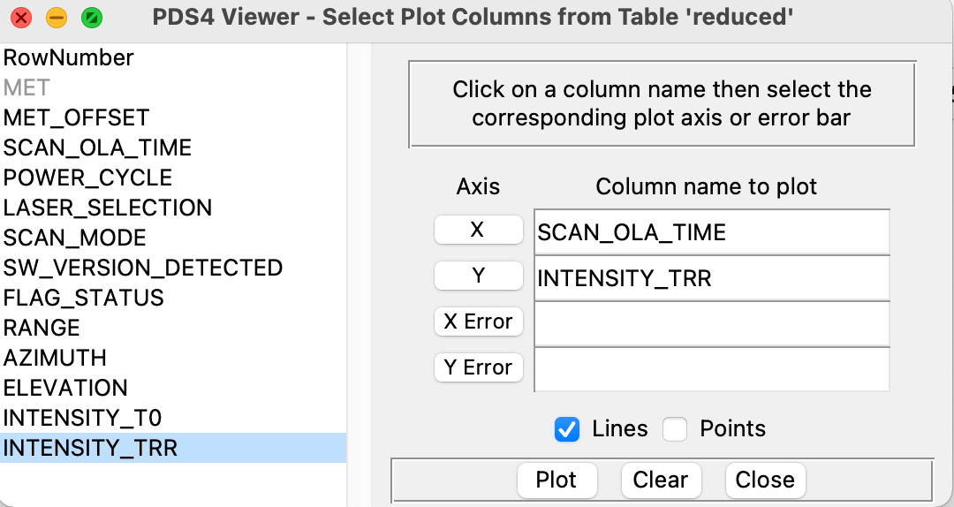Uncheck the Lines checkbox
The width and height of the screenshot is (954, 507).
pyautogui.click(x=567, y=429)
